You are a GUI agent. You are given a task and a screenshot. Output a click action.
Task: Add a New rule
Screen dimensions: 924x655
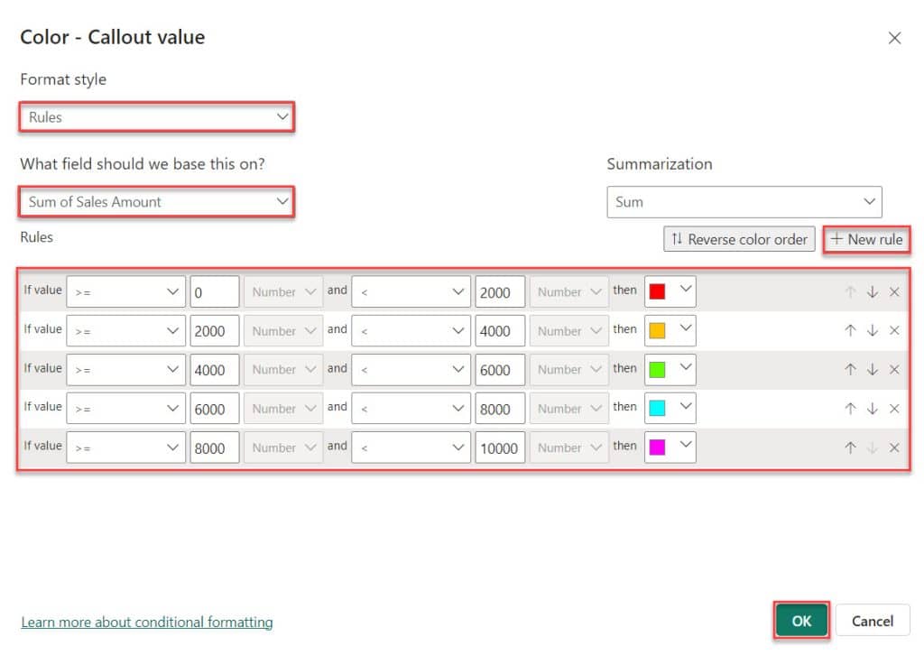[866, 239]
